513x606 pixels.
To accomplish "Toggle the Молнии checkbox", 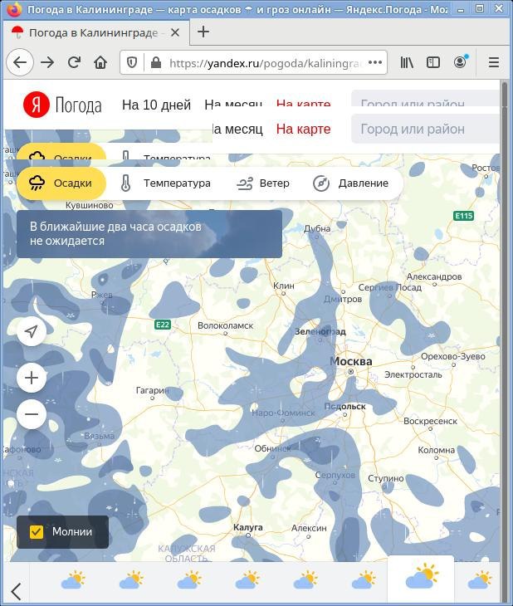I will pos(37,532).
